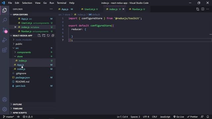The height and width of the screenshot is (119, 212).
Task: Switch to the Navbar.js editor tab
Action: click(137, 9)
